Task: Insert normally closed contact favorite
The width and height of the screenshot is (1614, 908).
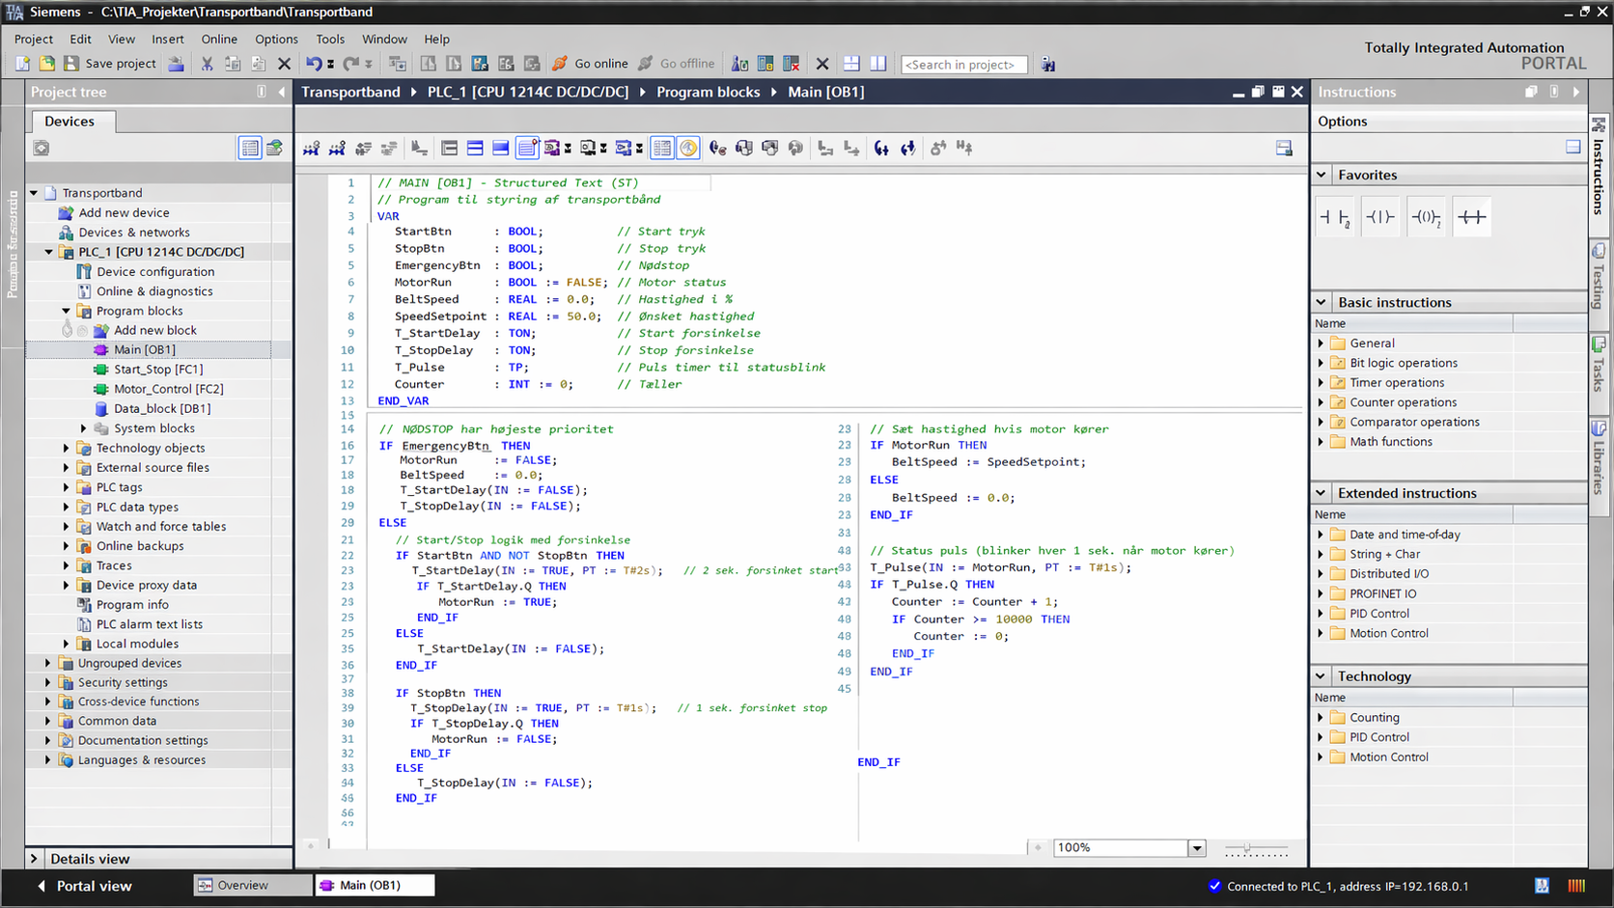Action: [1380, 217]
